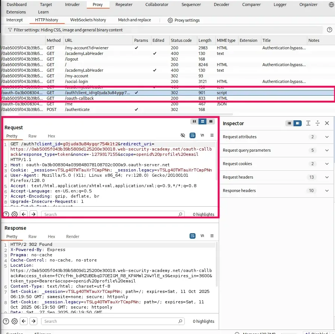Viewport: 335px width, 334px height.
Task: Select side-by-side layout in Request panel
Action: pyautogui.click(x=194, y=121)
